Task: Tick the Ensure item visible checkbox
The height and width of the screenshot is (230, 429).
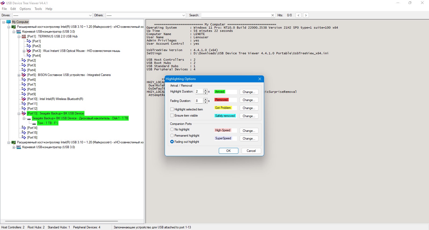Action: [x=172, y=116]
